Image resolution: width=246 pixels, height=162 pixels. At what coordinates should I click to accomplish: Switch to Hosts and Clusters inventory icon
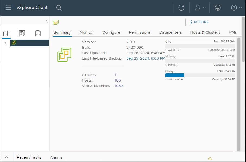(6, 33)
